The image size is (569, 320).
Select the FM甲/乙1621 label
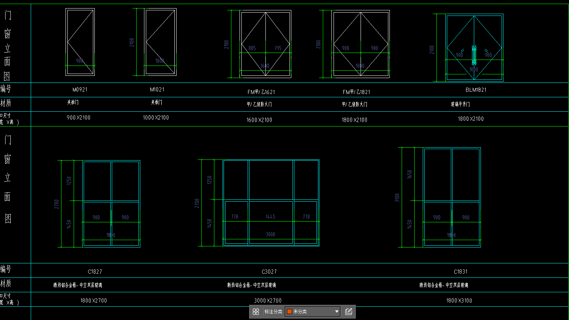pos(261,92)
